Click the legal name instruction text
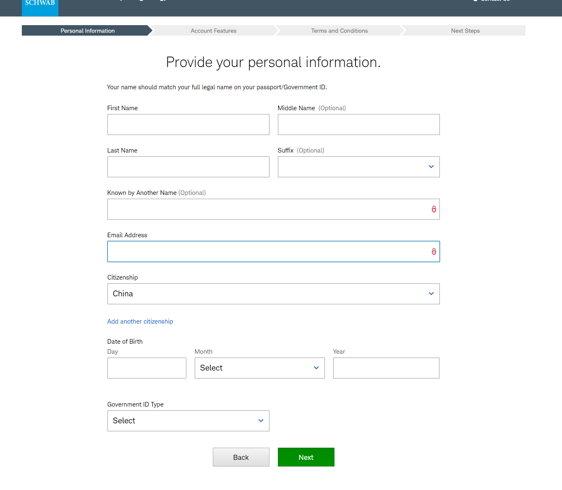The width and height of the screenshot is (562, 490). click(x=217, y=87)
